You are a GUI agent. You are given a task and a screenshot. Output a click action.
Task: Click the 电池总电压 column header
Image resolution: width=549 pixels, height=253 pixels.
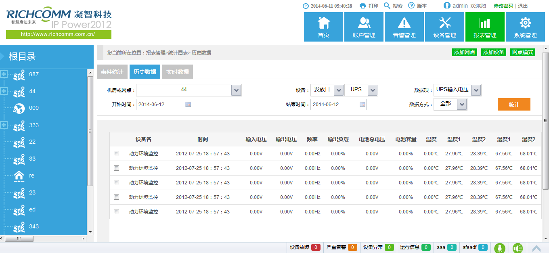point(372,139)
